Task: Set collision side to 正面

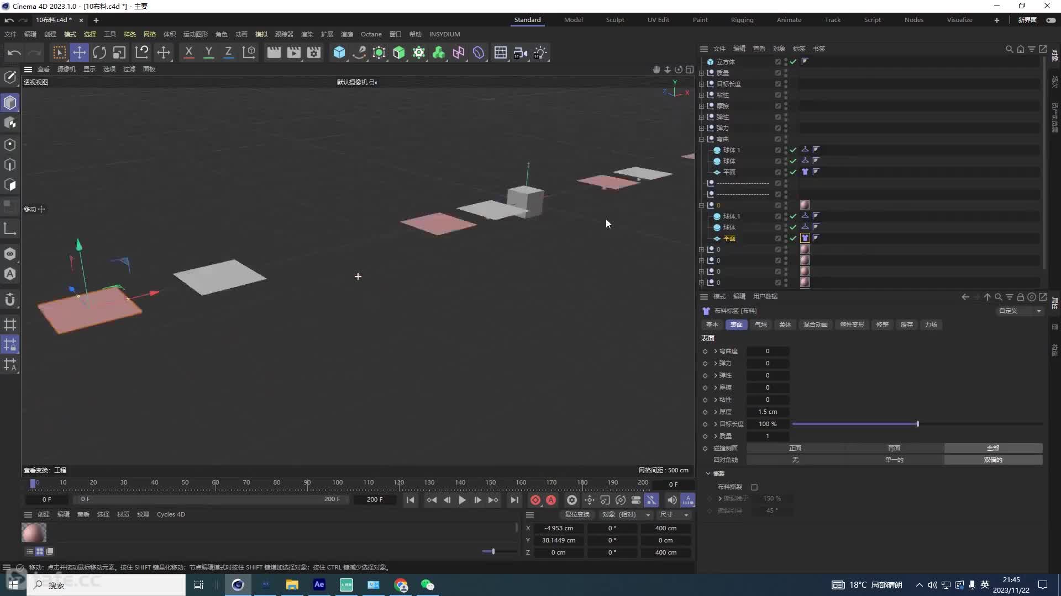Action: pos(795,448)
